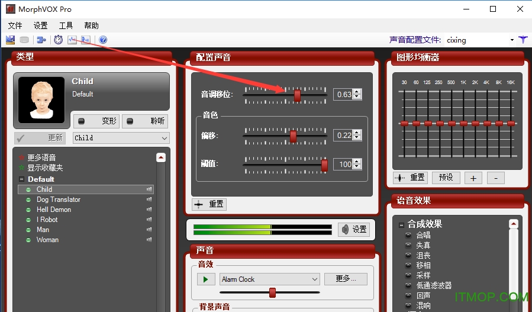This screenshot has width=532, height=312.
Task: Click the voice list scroll-up arrow
Action: [161, 157]
